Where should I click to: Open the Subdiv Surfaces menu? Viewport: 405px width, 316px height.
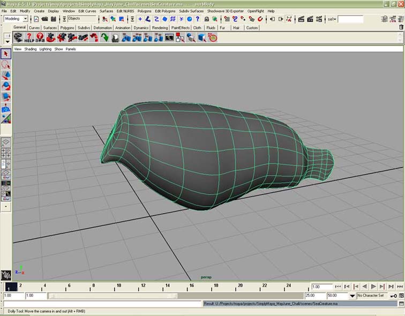point(191,11)
